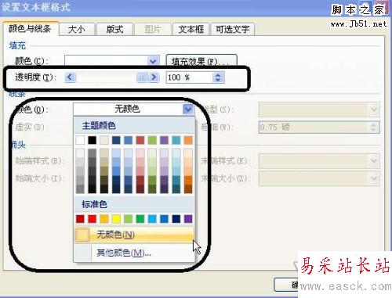Select olive green theme color in top row
392x298 pixels.
point(152,140)
